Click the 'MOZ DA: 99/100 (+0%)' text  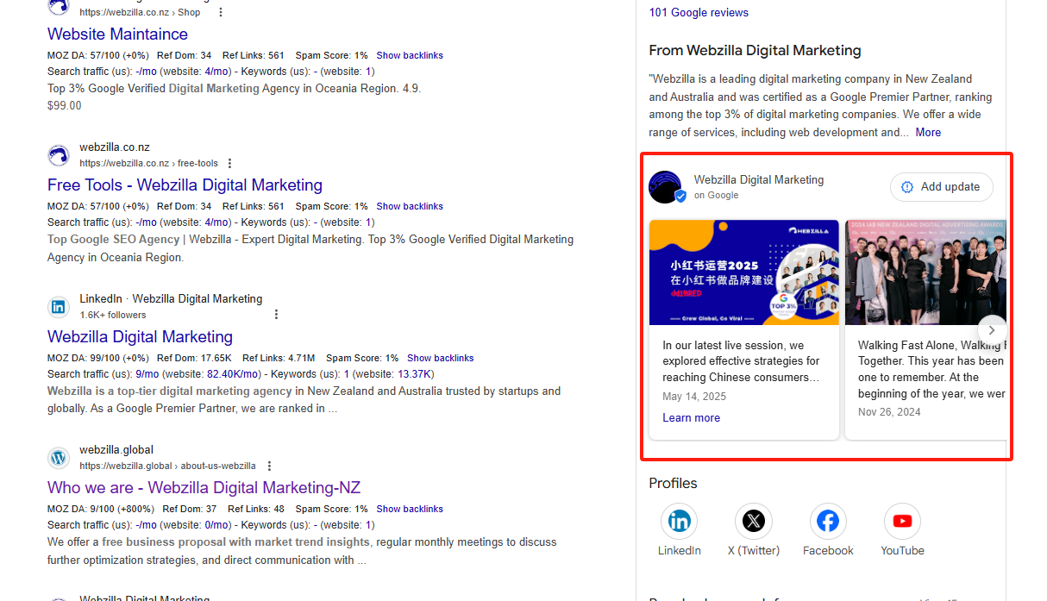point(98,358)
